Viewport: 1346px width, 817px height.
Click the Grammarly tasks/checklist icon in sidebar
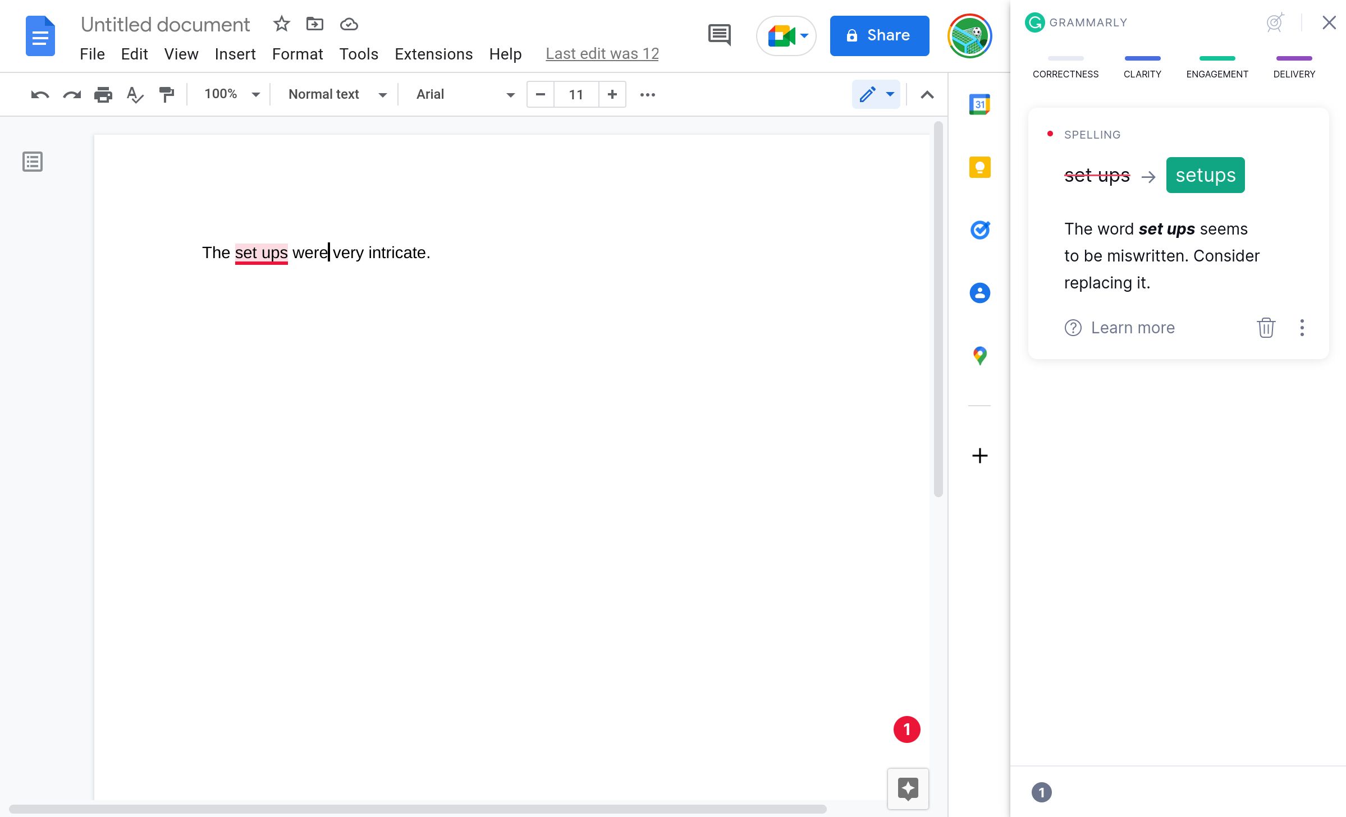979,230
